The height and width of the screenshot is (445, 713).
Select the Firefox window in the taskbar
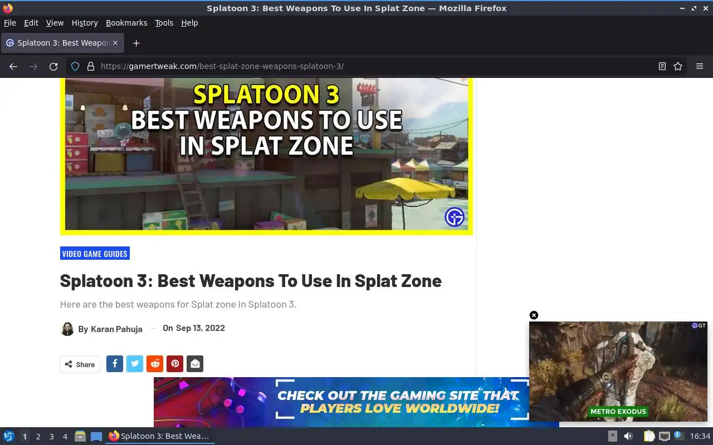(160, 436)
